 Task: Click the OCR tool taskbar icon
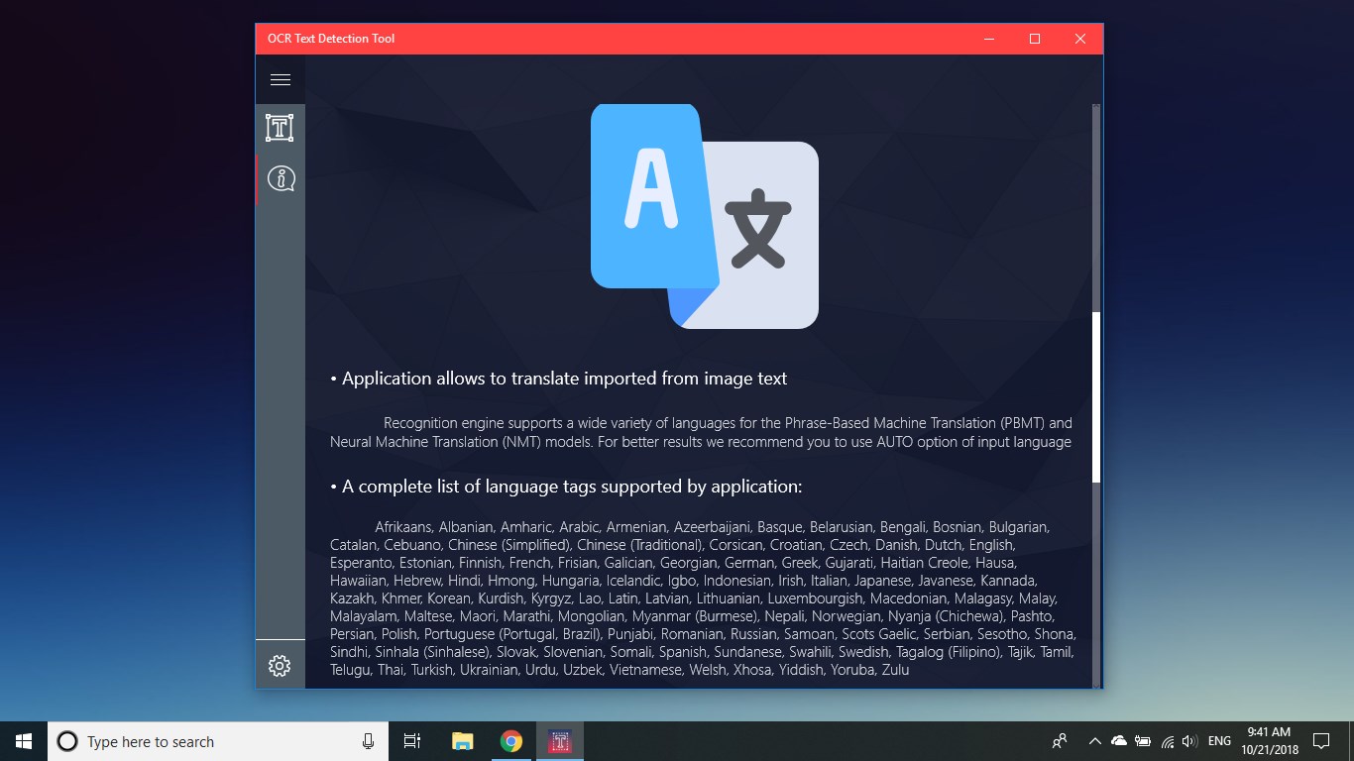point(560,741)
